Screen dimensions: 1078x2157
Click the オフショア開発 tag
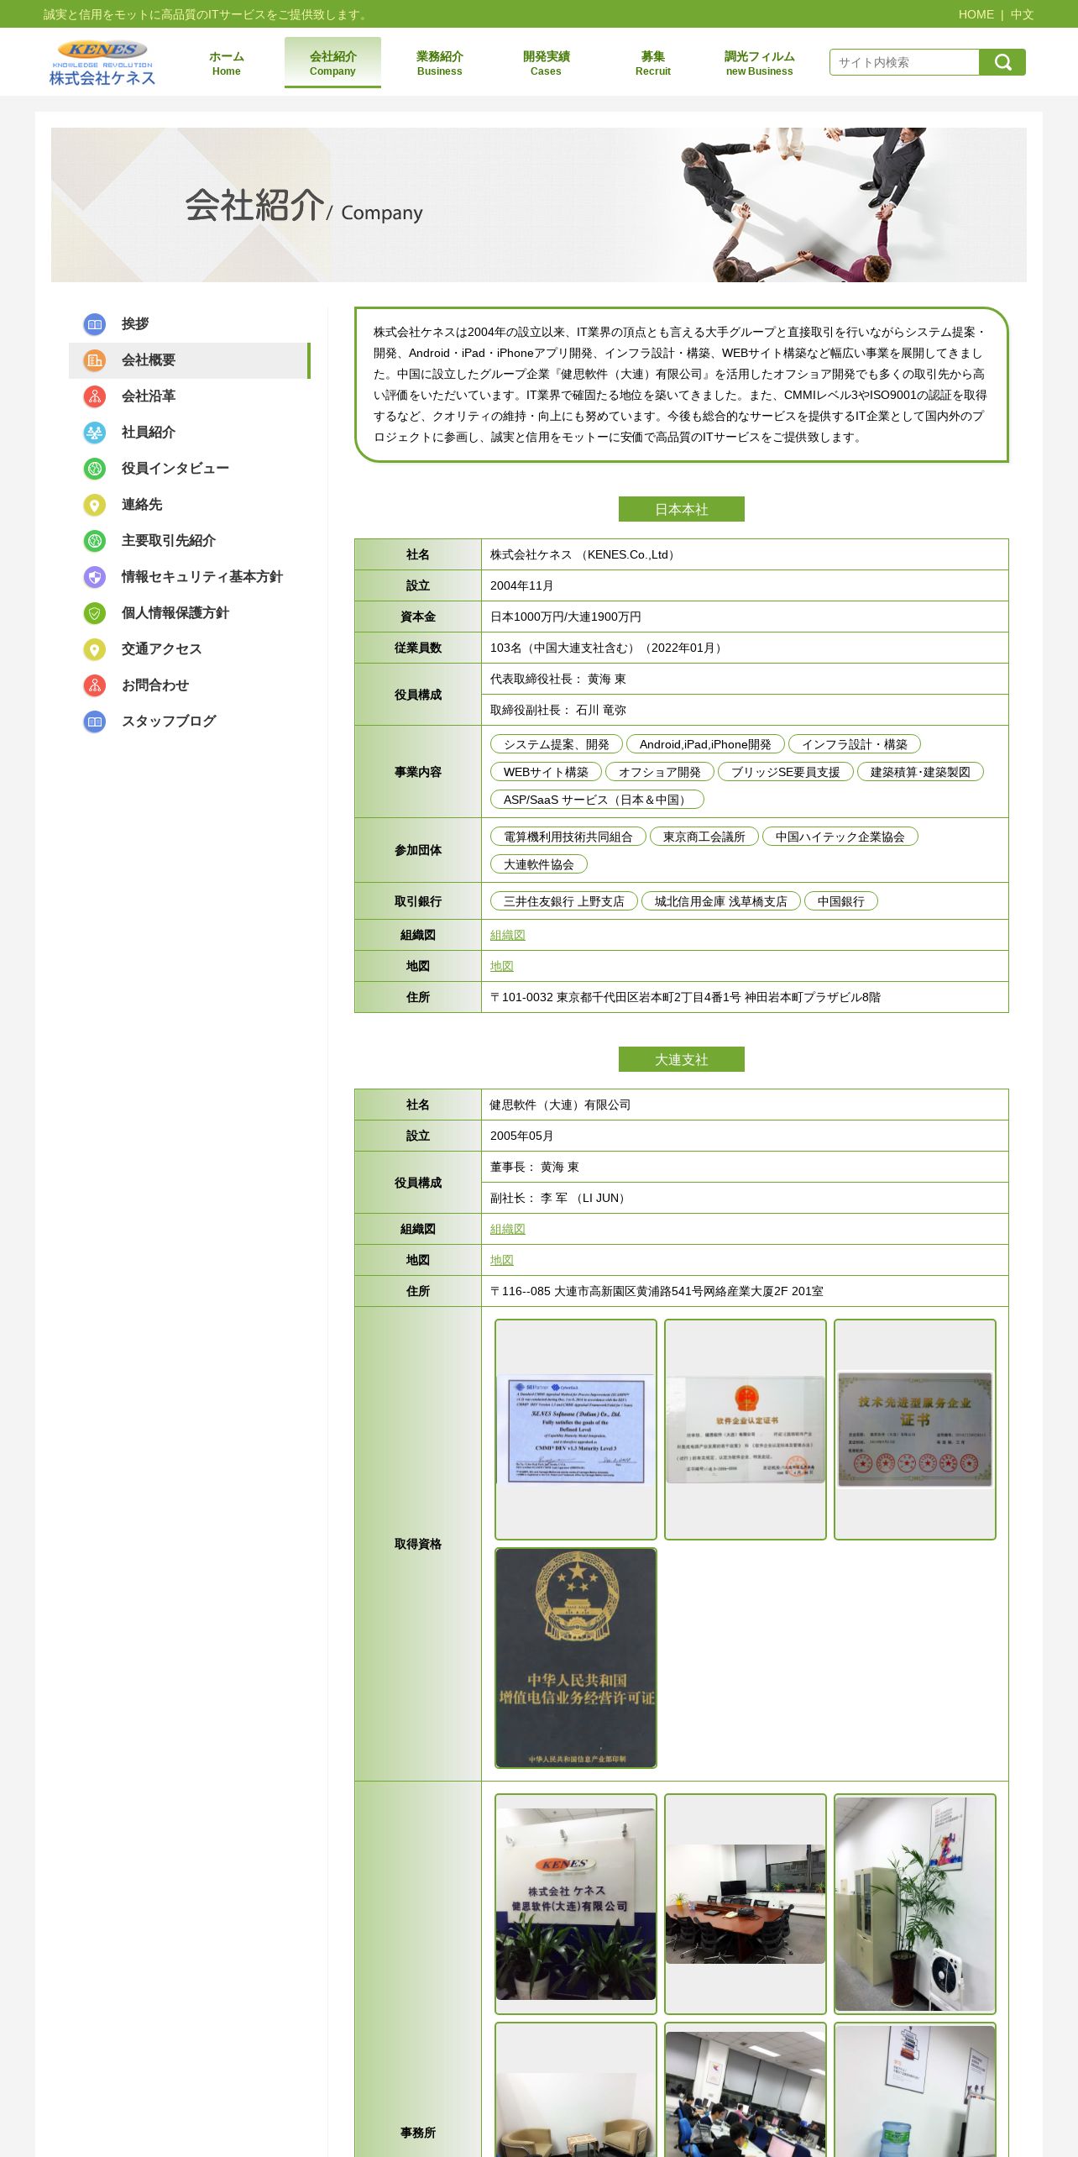pyautogui.click(x=660, y=772)
